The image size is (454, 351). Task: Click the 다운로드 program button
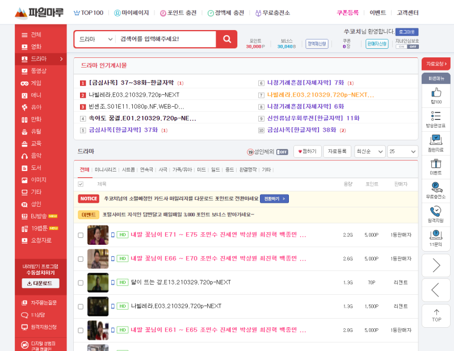click(40, 283)
